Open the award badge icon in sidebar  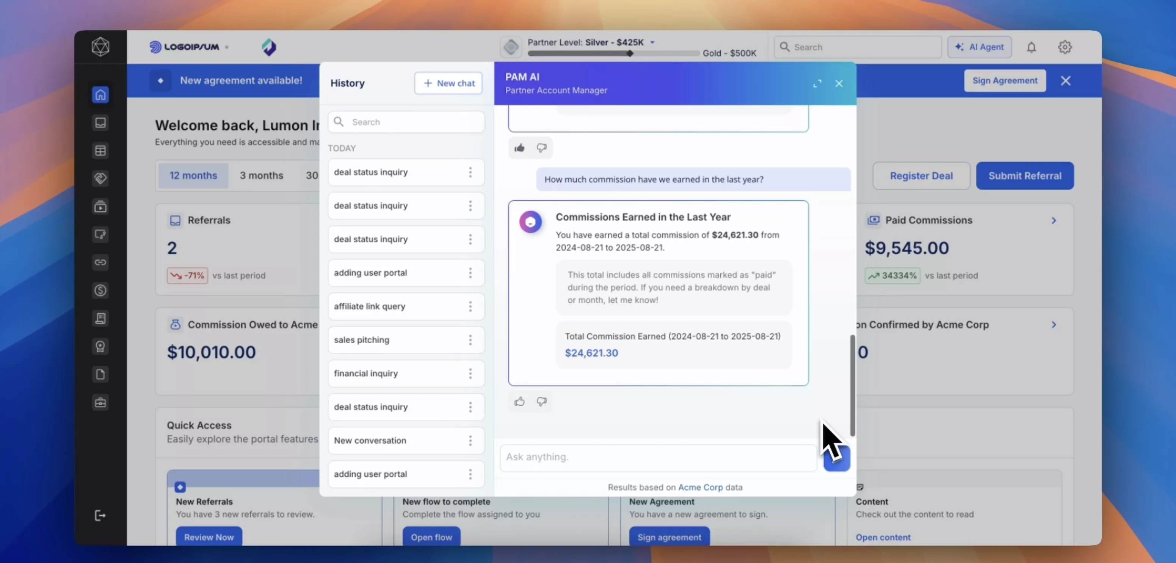pyautogui.click(x=100, y=346)
